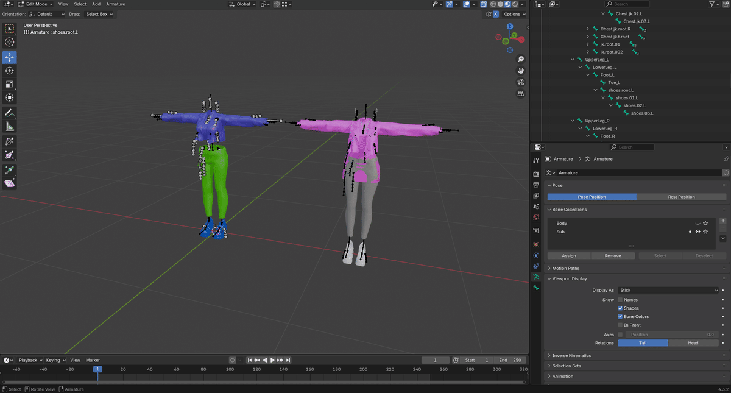Expand the Chest.jk.root.R tree node

(x=588, y=29)
